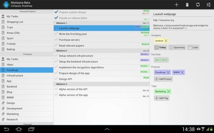Tap the Android home icon

pyautogui.click(x=19, y=129)
